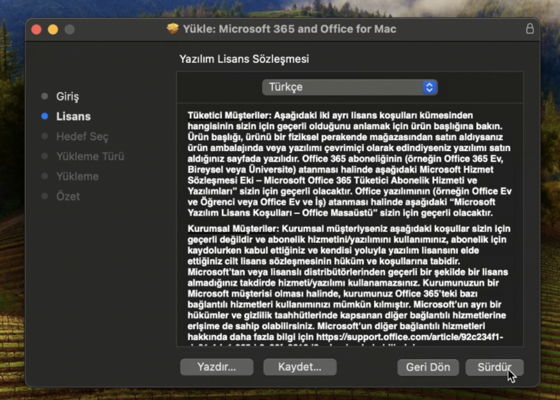Image resolution: width=560 pixels, height=400 pixels.
Task: Click the Özet step label
Action: pos(68,196)
